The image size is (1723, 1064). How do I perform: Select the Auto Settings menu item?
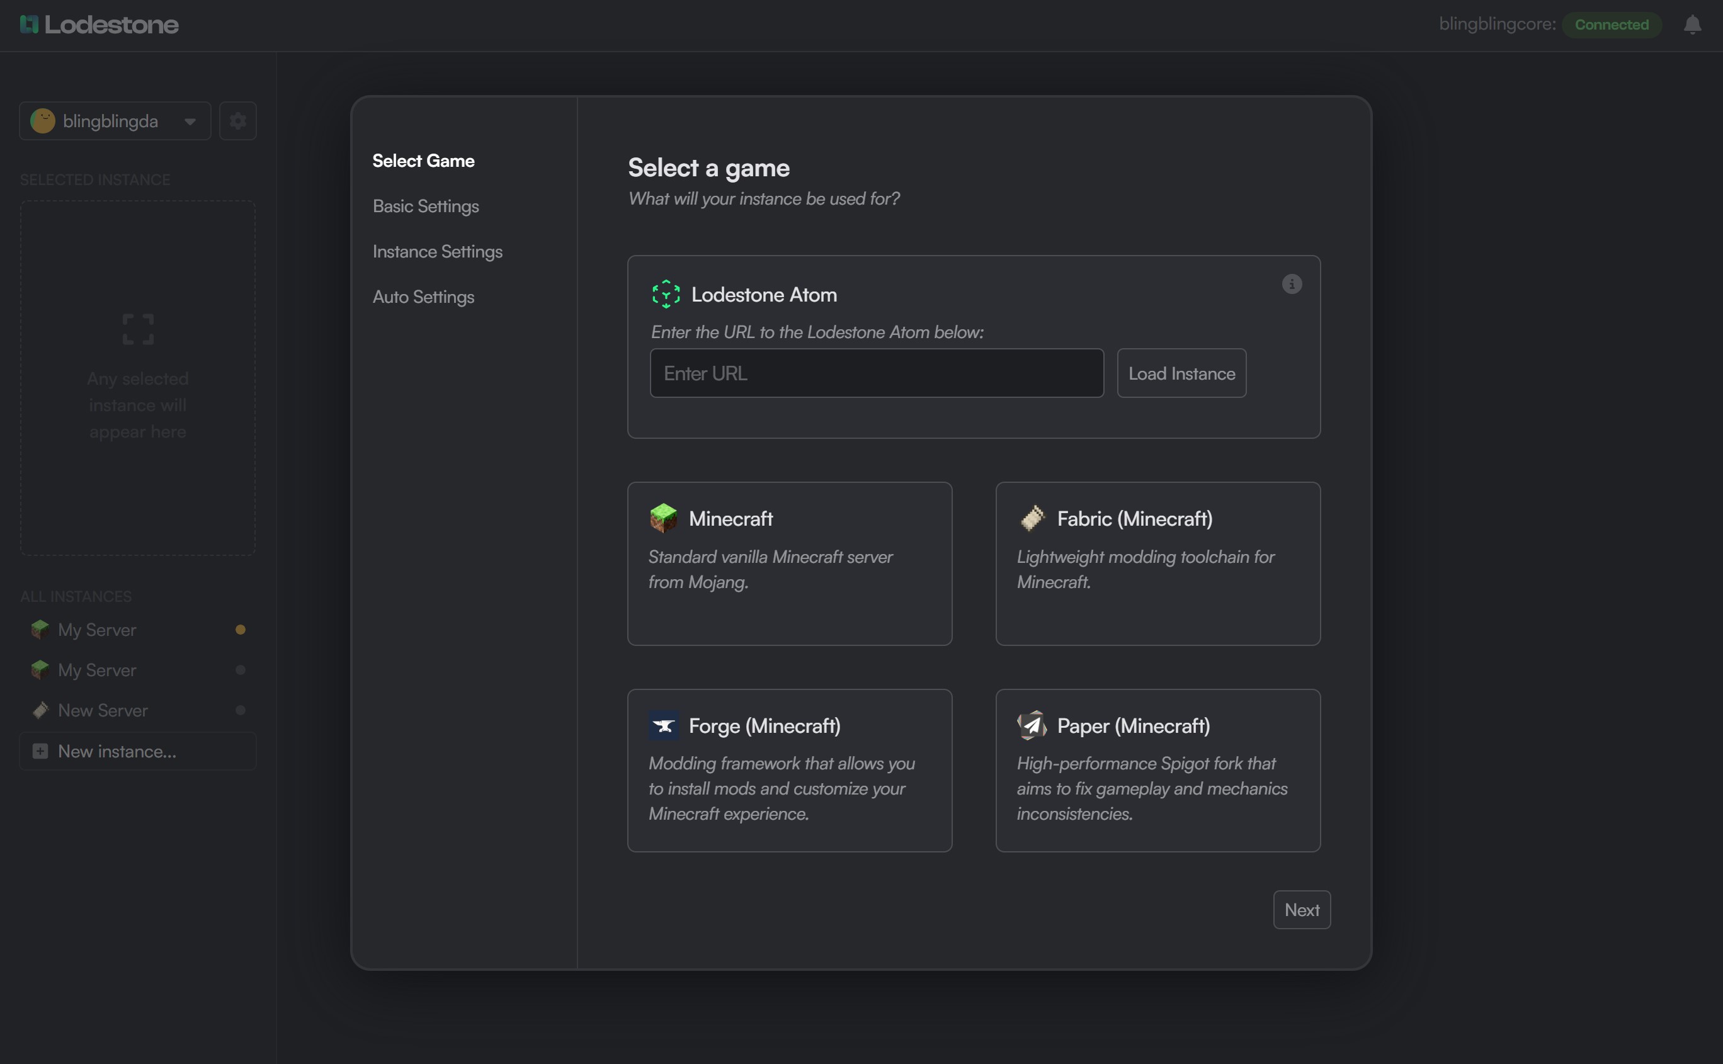coord(423,295)
